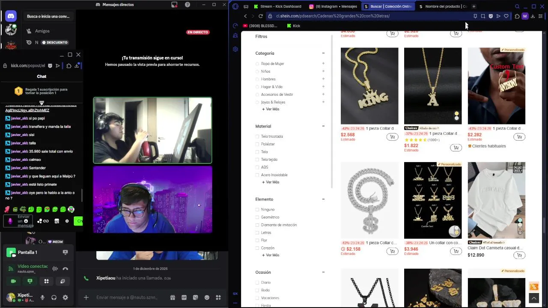The image size is (548, 308).
Task: Open Discord direct messages home icon
Action: (x=11, y=16)
